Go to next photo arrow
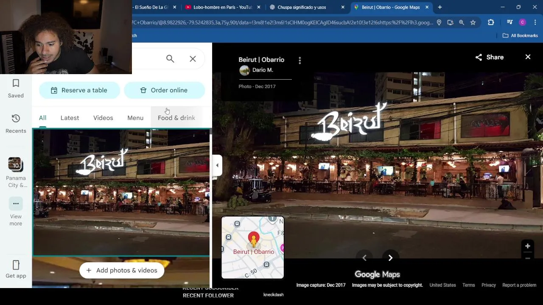The height and width of the screenshot is (305, 543). pos(390,258)
